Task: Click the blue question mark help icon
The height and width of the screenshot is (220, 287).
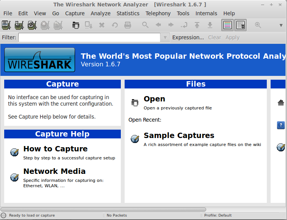Action: click(281, 125)
